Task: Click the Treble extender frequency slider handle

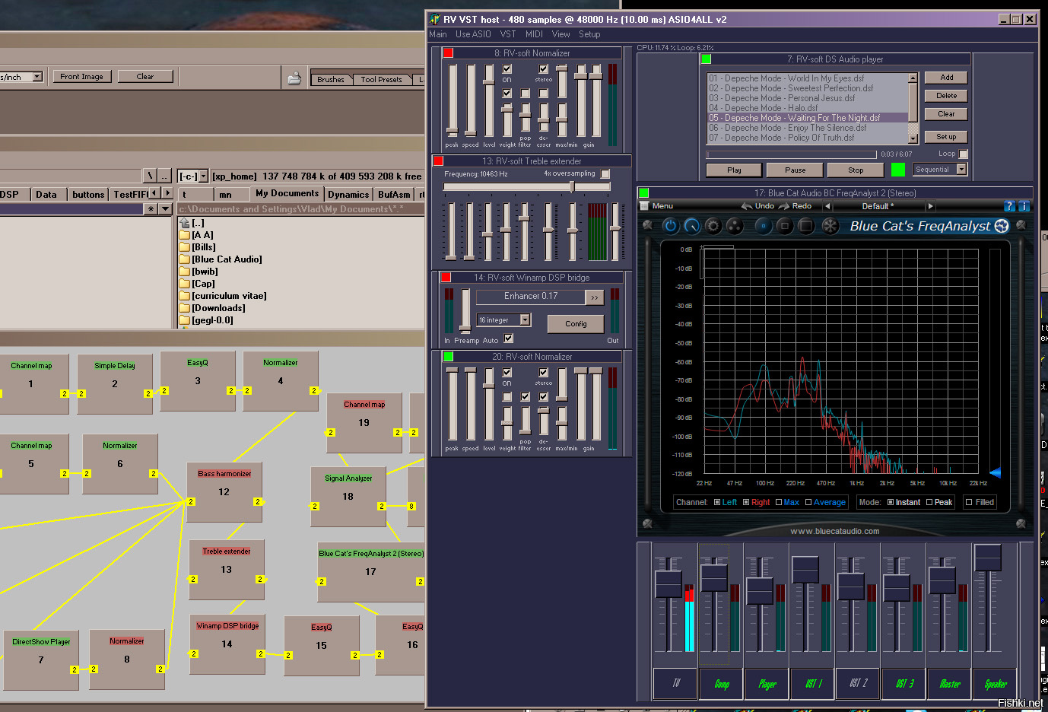Action: pos(572,186)
